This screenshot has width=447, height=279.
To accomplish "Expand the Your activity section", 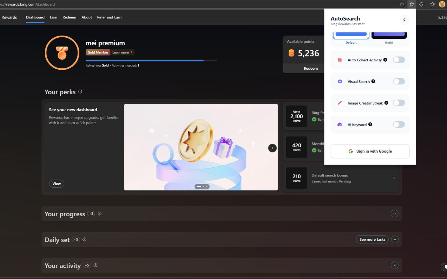I will pyautogui.click(x=395, y=265).
